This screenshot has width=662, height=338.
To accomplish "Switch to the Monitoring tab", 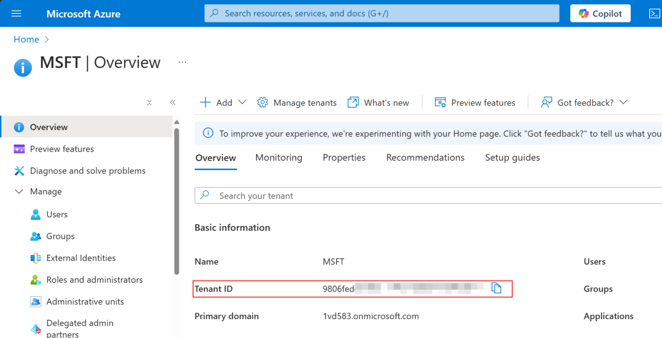I will pyautogui.click(x=279, y=158).
